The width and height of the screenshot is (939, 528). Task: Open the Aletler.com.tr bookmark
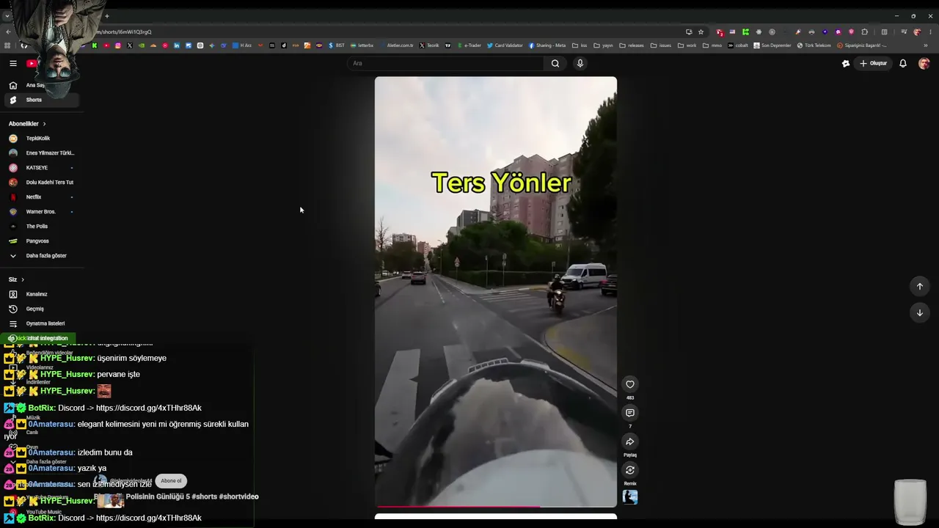pyautogui.click(x=397, y=45)
